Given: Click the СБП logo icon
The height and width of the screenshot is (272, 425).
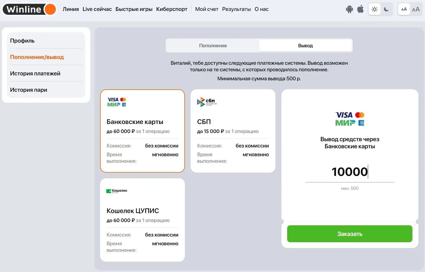Looking at the screenshot, I should pos(206,102).
